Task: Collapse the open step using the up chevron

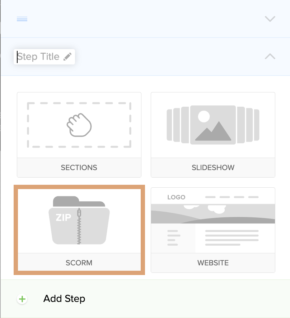Action: point(270,56)
